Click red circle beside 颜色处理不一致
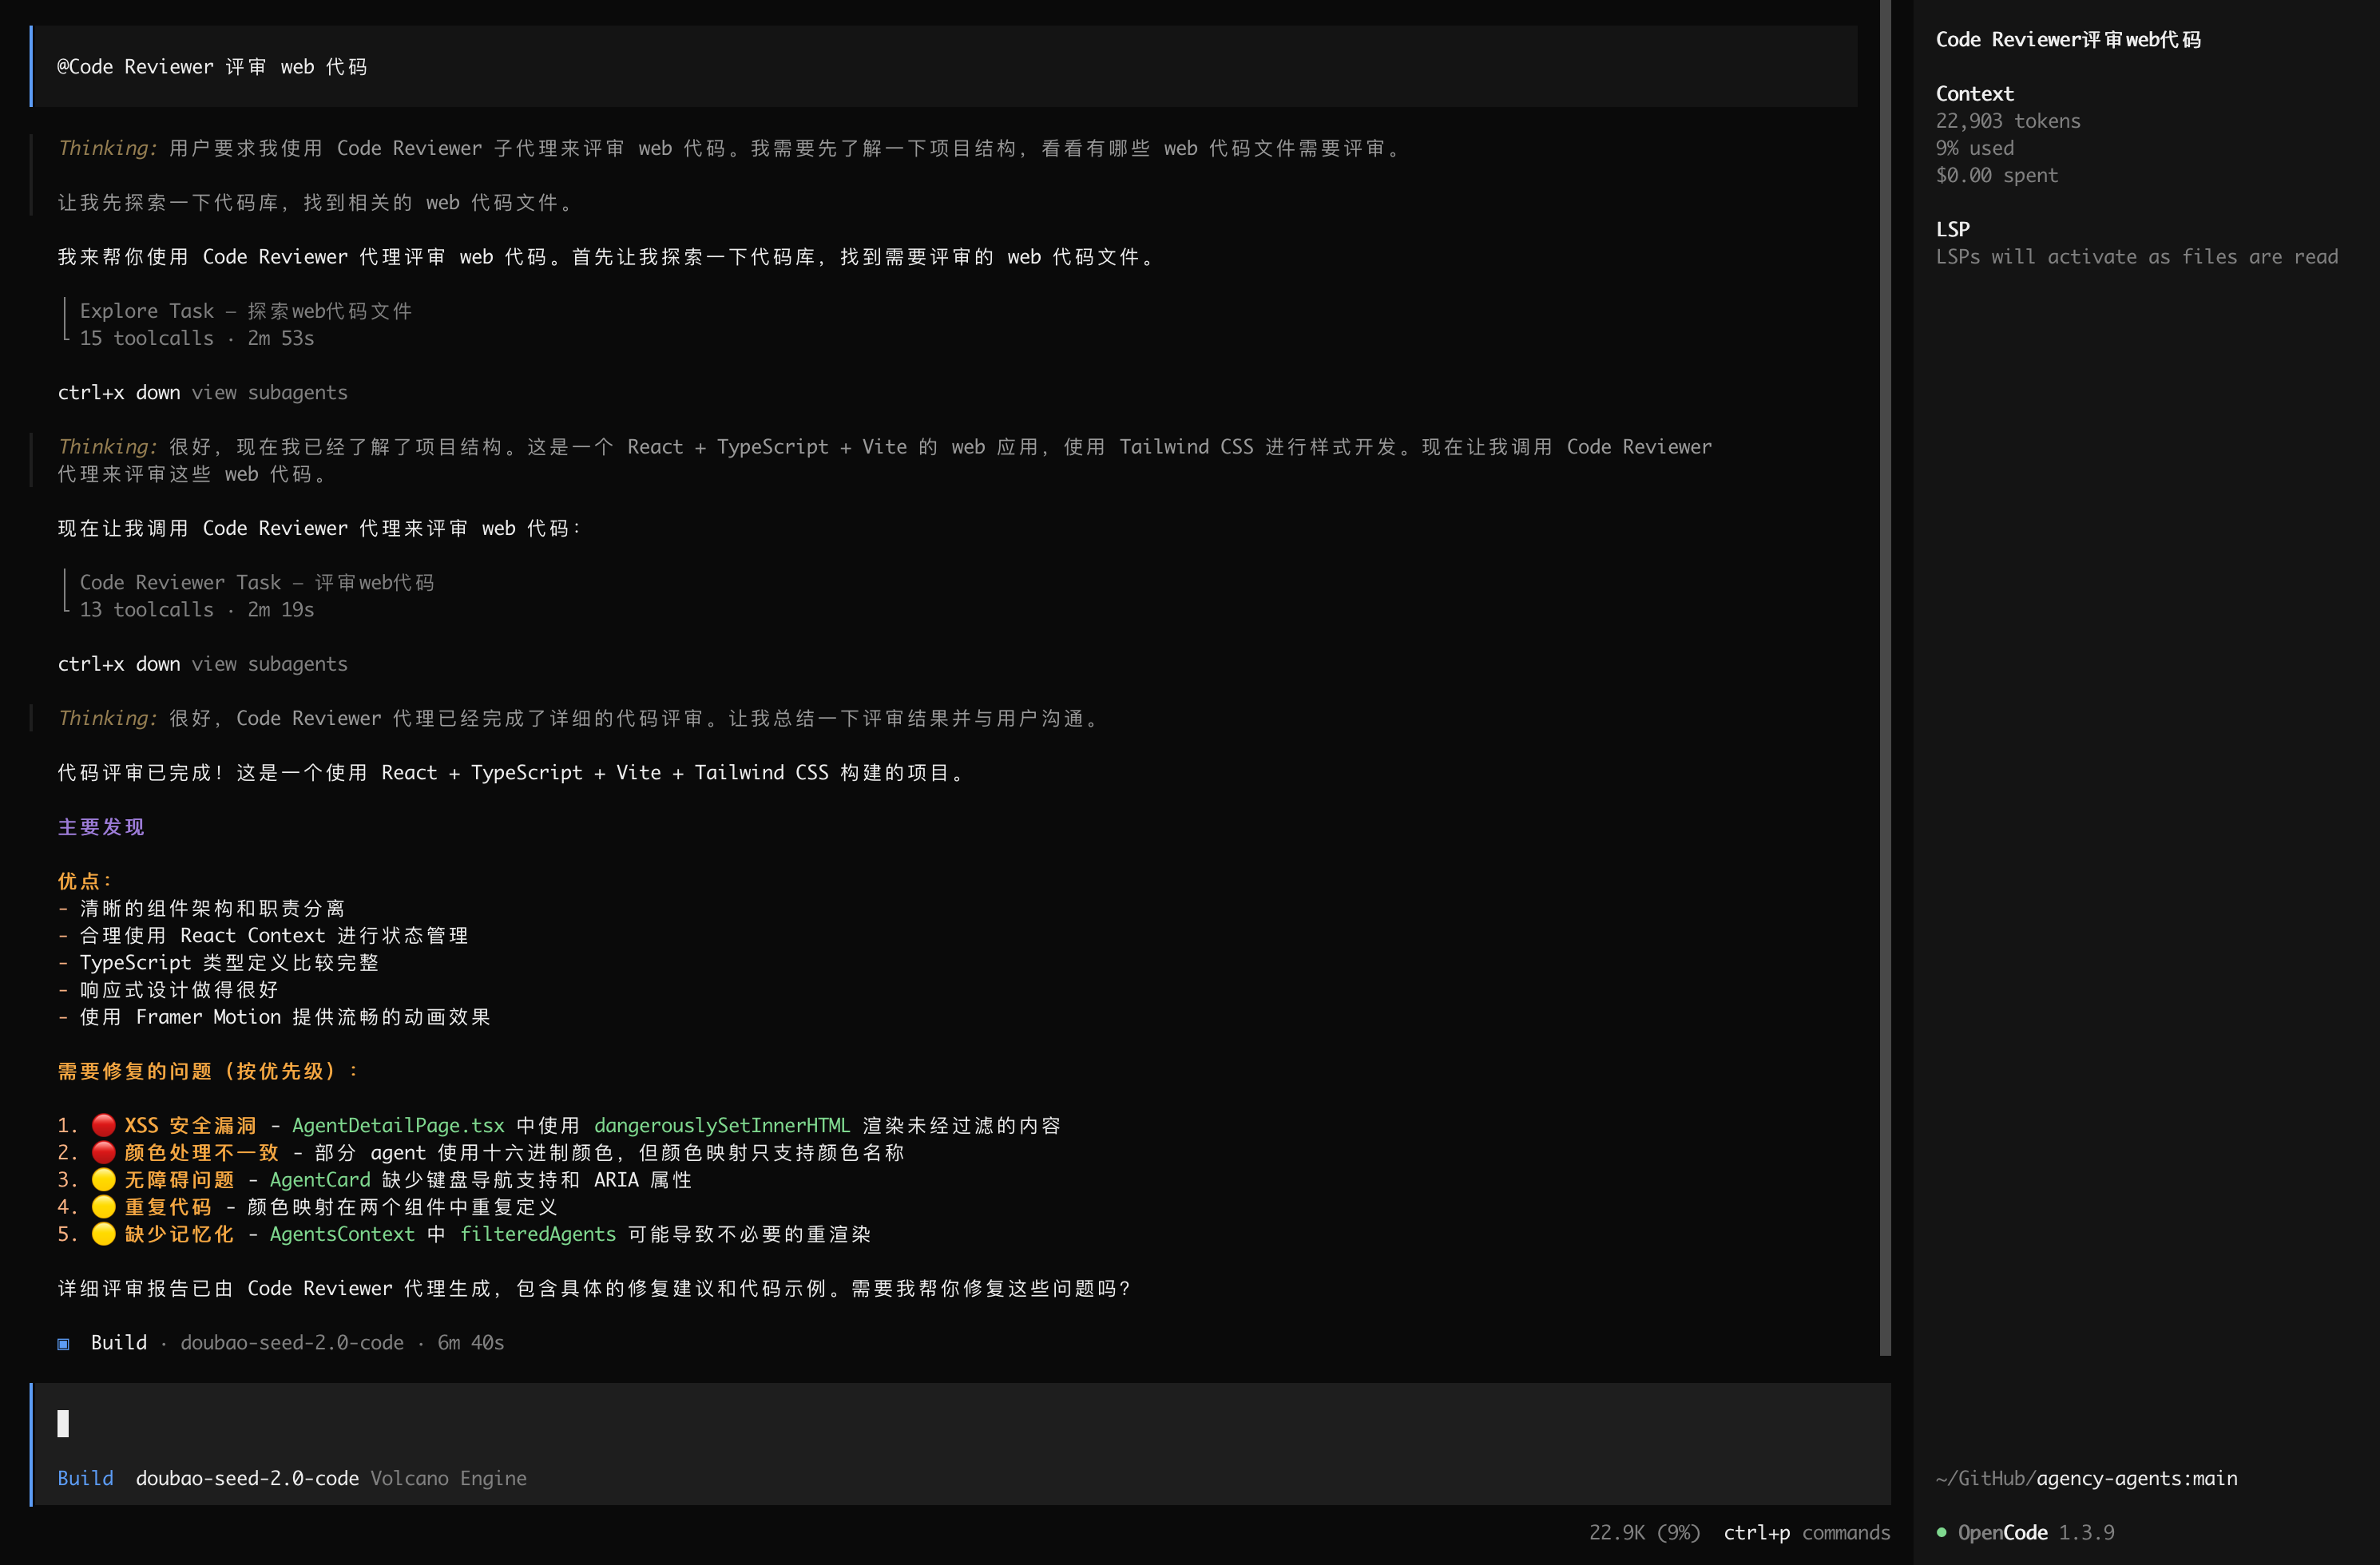This screenshot has height=1565, width=2380. [103, 1153]
